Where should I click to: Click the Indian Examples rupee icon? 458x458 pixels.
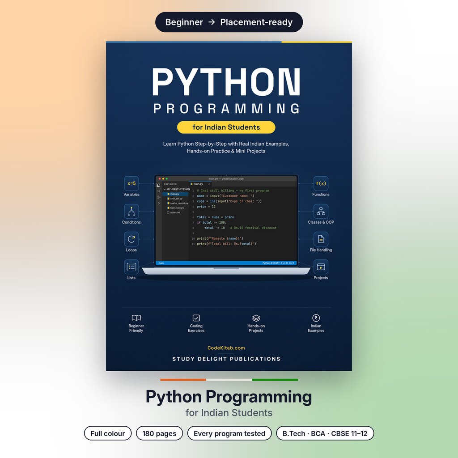click(x=316, y=318)
